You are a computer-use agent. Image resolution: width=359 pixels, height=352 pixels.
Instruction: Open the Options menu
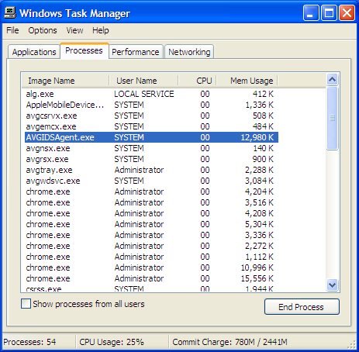coord(43,30)
